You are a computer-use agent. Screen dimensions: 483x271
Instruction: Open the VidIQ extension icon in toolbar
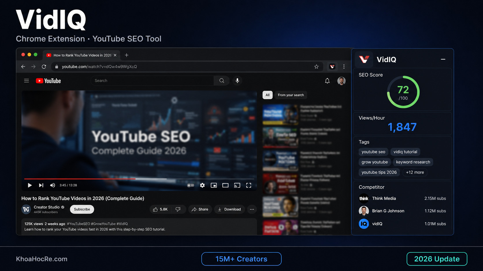tap(332, 67)
